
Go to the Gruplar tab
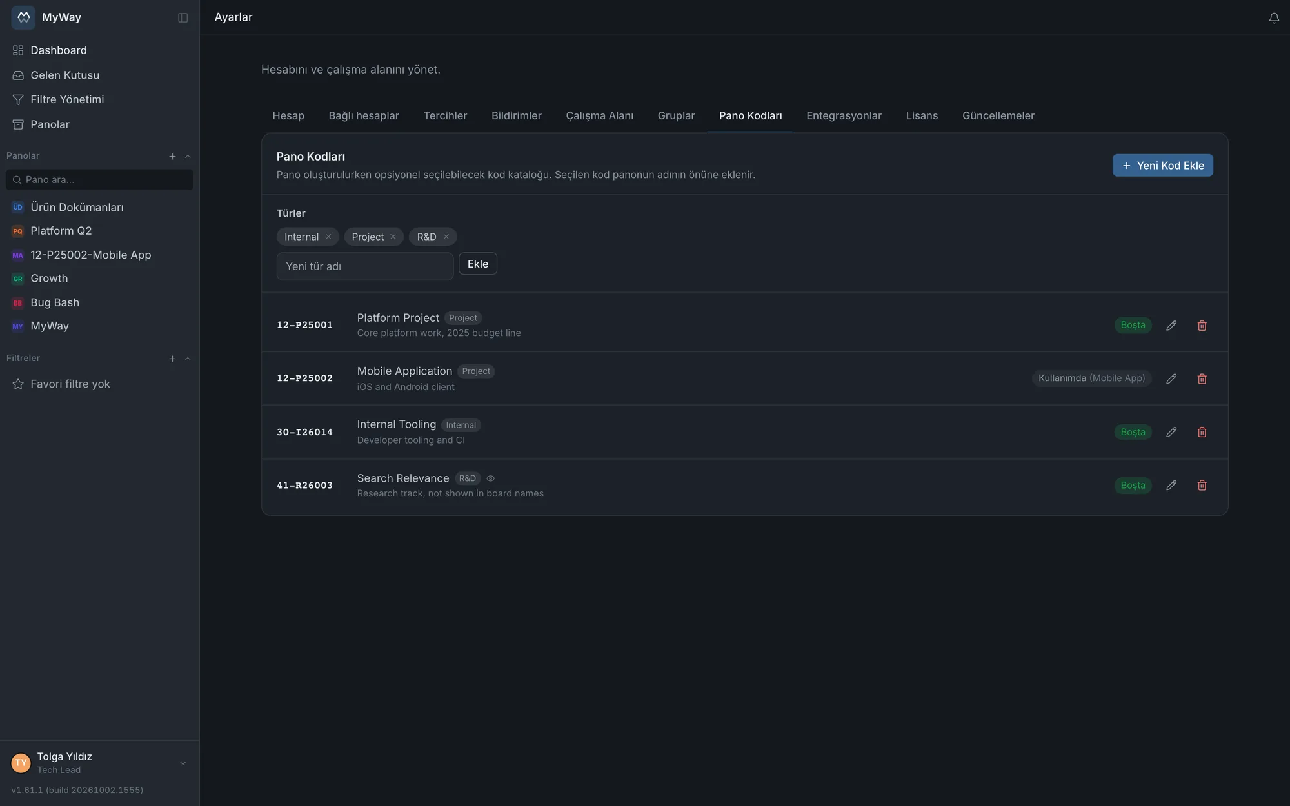pyautogui.click(x=676, y=115)
